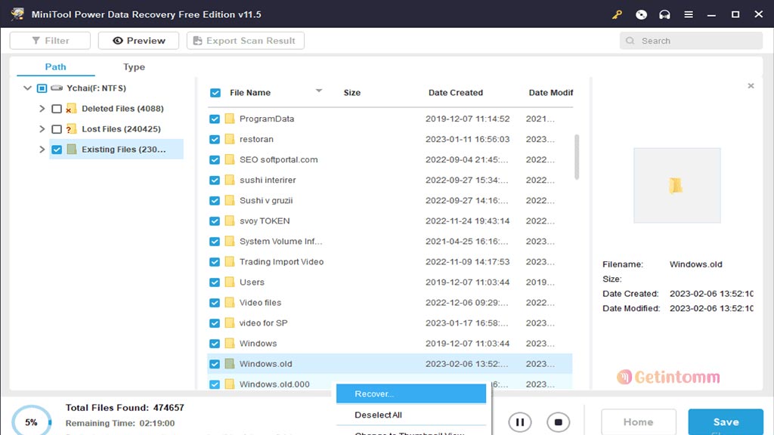Screen dimensions: 774x435
Task: Expand the Lost Files node
Action: [42, 129]
